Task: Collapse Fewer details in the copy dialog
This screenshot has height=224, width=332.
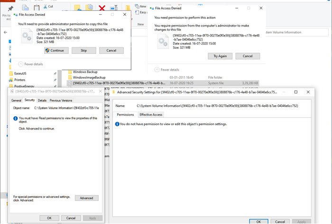Action: point(30,64)
